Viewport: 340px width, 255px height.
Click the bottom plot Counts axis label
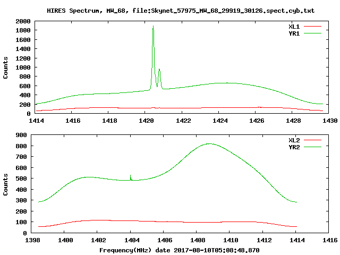tap(5, 184)
